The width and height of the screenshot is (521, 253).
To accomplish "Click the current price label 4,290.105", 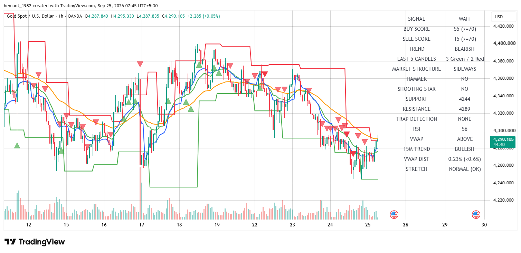I will tap(503, 139).
